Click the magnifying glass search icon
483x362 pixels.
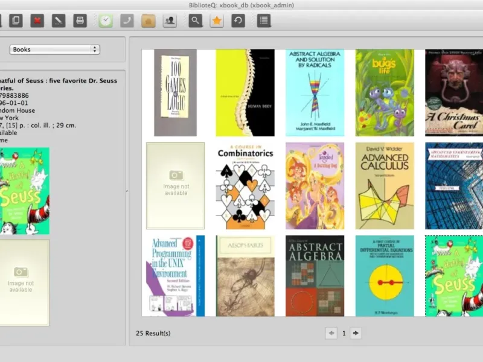[195, 21]
